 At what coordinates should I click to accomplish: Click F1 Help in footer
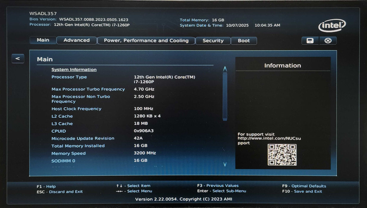pyautogui.click(x=46, y=186)
